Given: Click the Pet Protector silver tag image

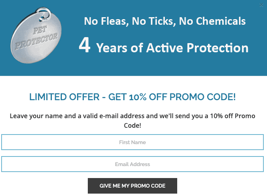Looking at the screenshot, I should point(36,36).
